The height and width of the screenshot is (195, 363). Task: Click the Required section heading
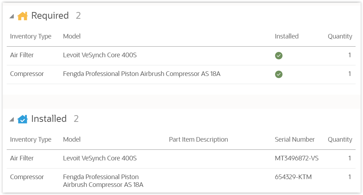50,16
